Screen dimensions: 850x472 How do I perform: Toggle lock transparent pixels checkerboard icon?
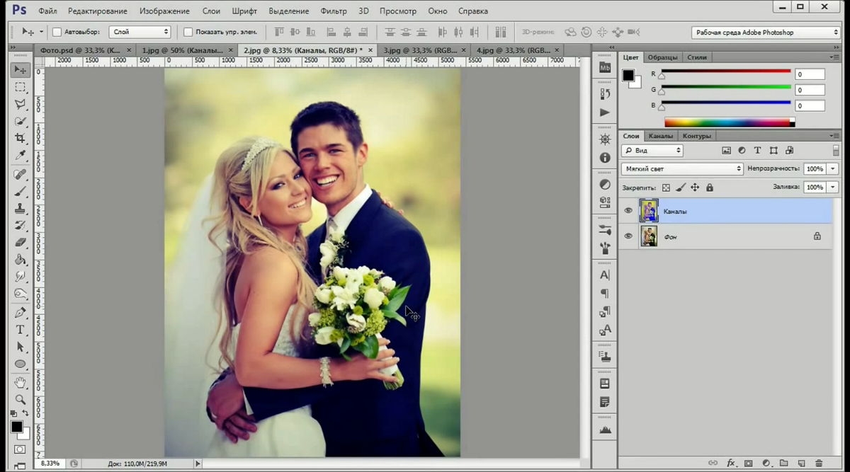[x=665, y=188]
